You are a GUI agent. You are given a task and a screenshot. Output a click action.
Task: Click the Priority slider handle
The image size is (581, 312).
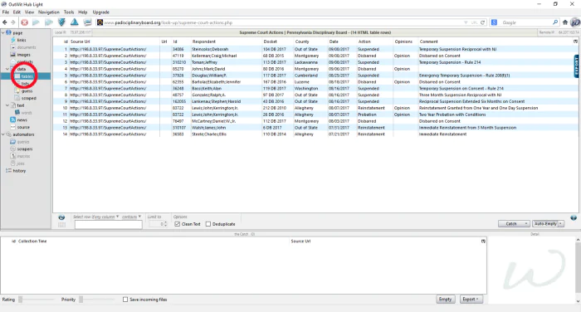81,300
